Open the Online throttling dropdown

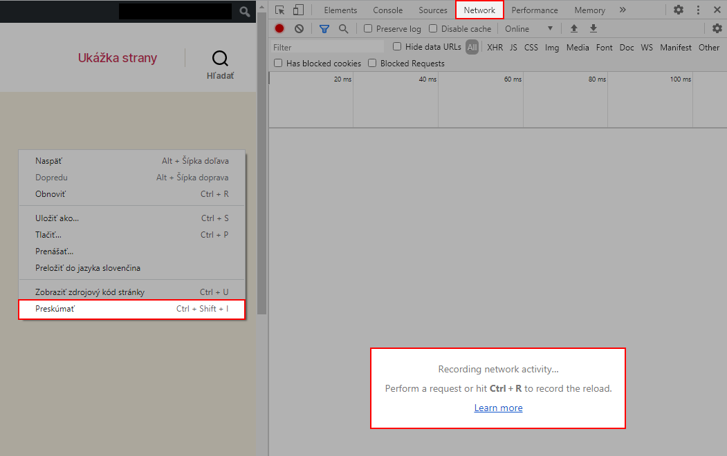[528, 29]
